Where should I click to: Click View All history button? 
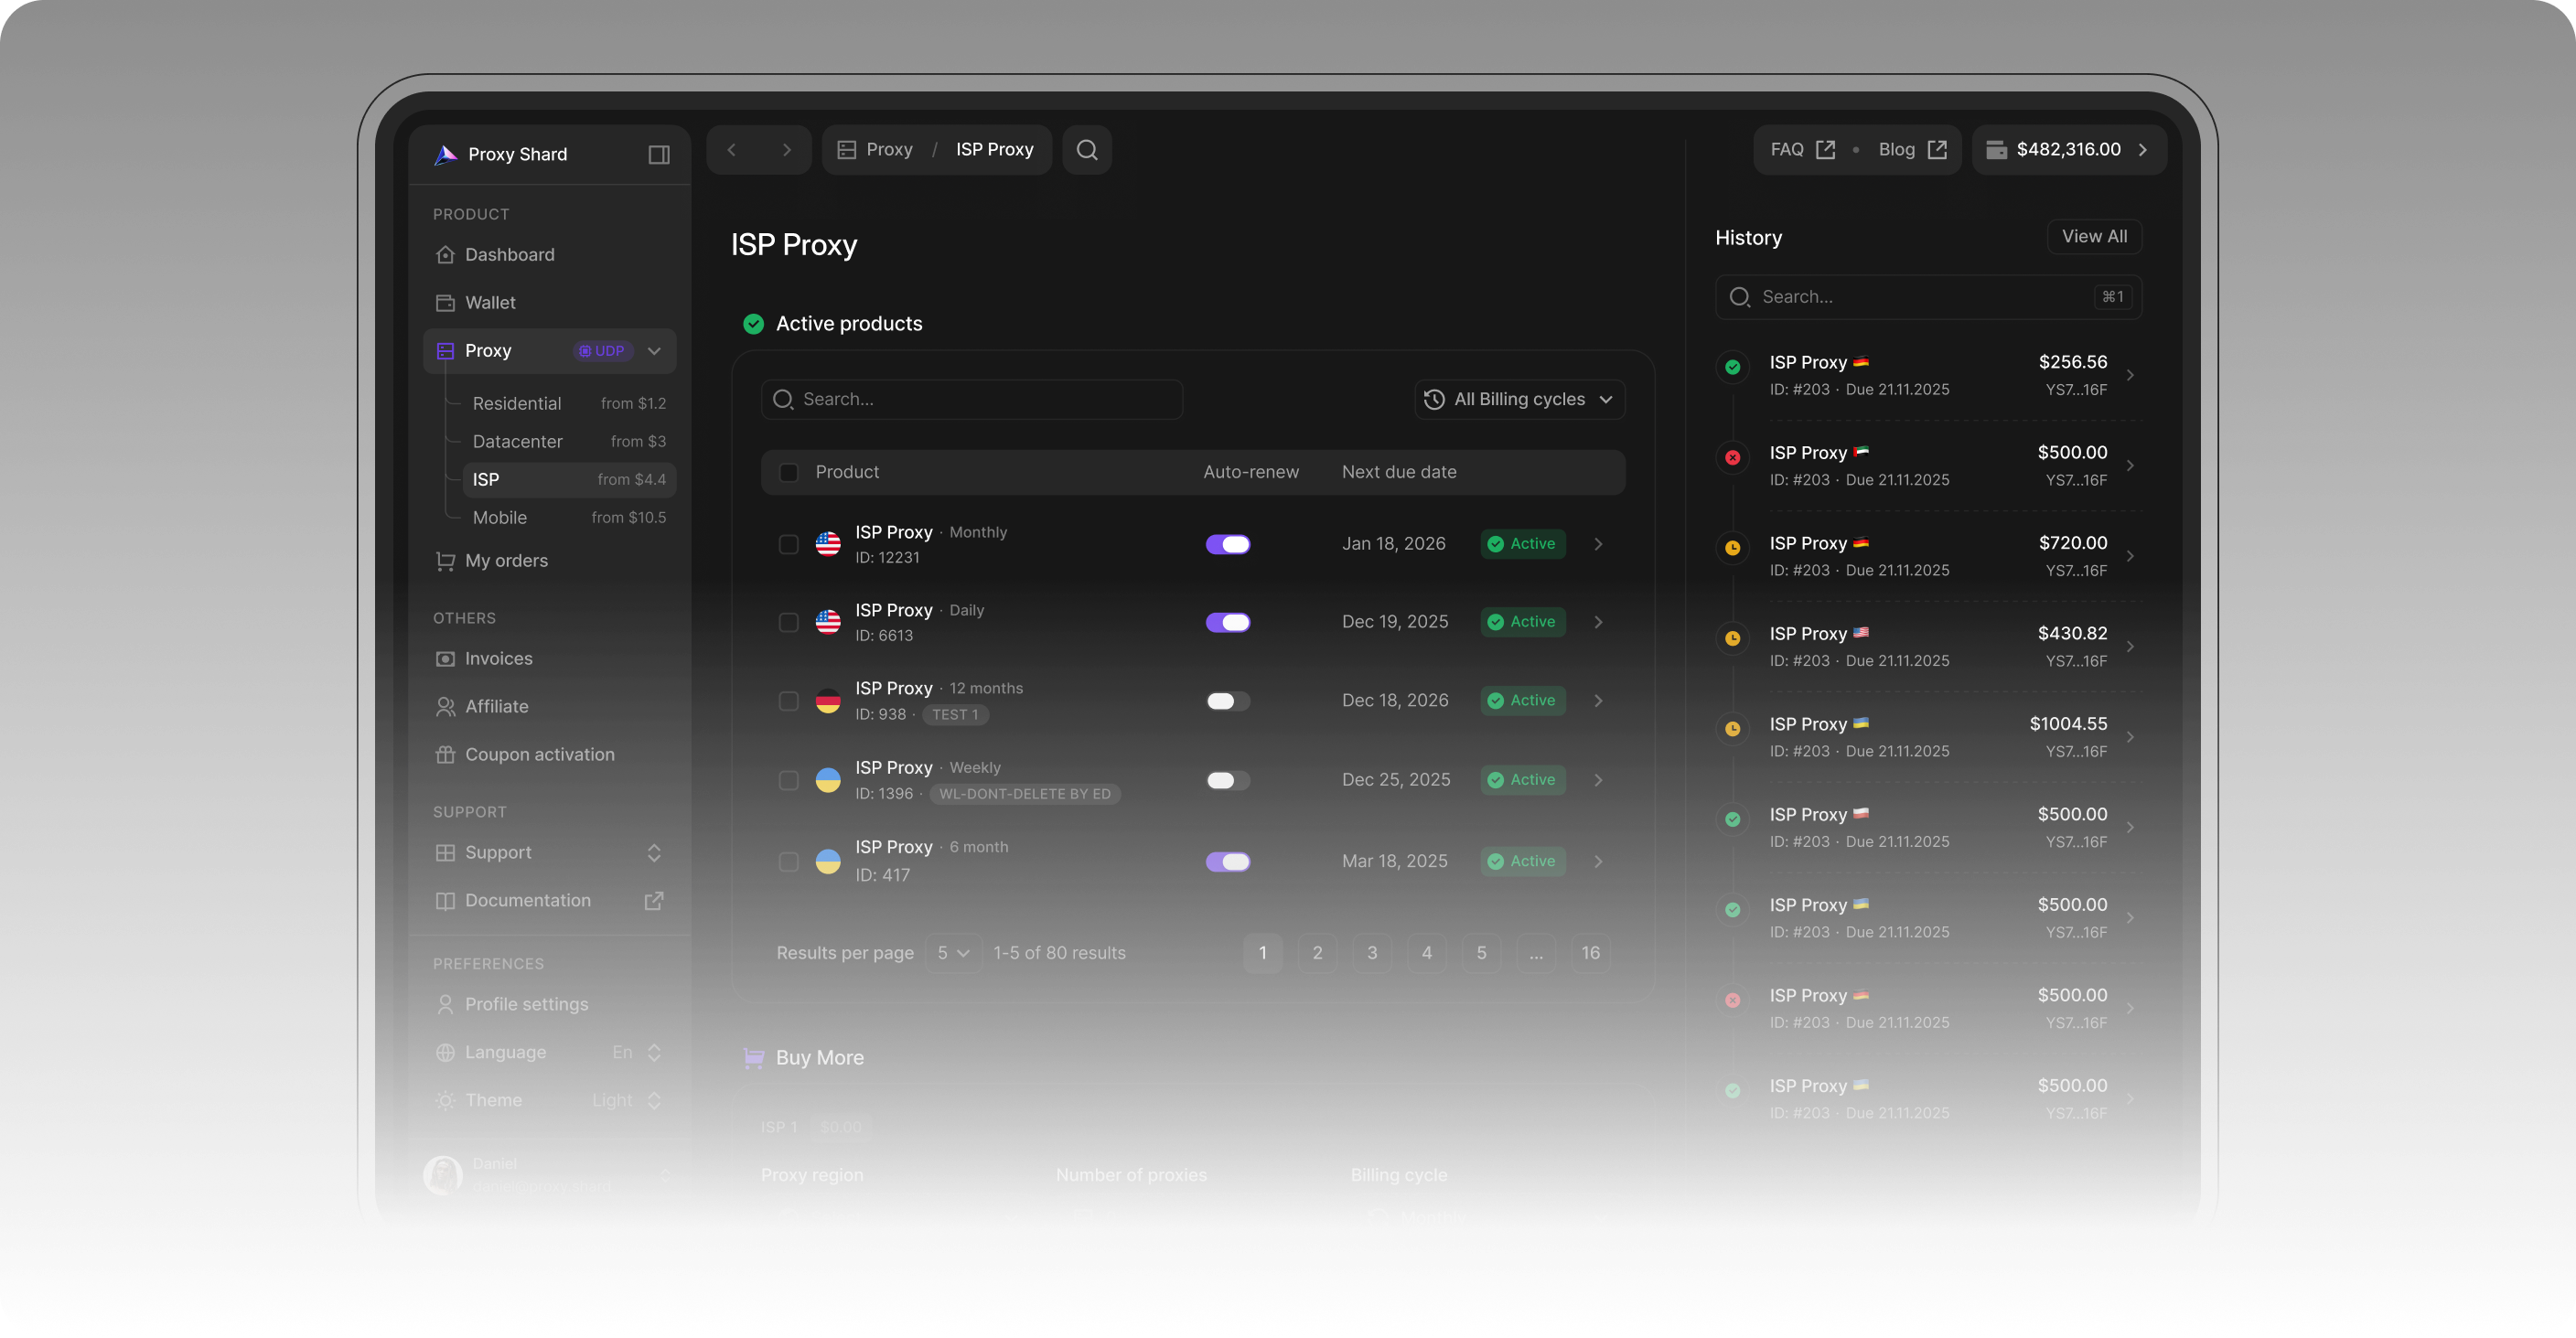click(2093, 237)
